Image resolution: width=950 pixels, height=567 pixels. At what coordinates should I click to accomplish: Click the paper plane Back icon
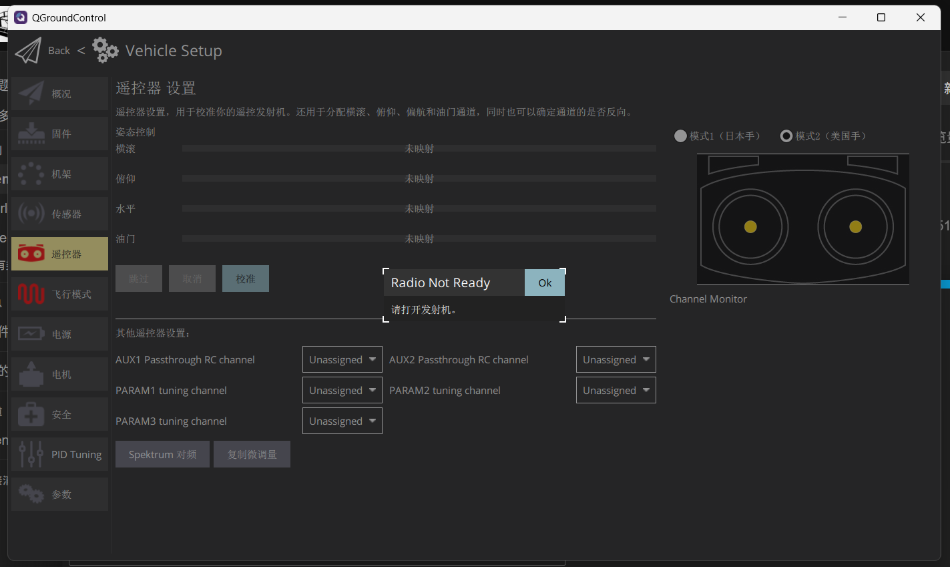tap(28, 51)
